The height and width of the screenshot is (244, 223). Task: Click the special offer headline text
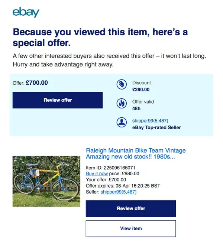tap(100, 38)
